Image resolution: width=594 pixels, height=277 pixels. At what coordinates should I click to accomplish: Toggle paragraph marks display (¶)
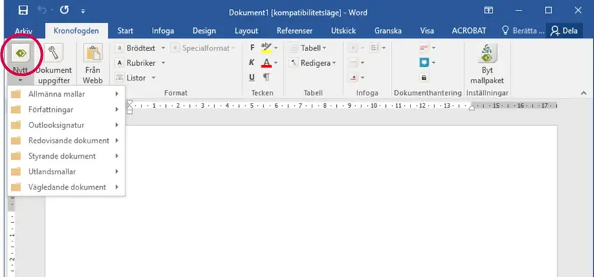266,78
